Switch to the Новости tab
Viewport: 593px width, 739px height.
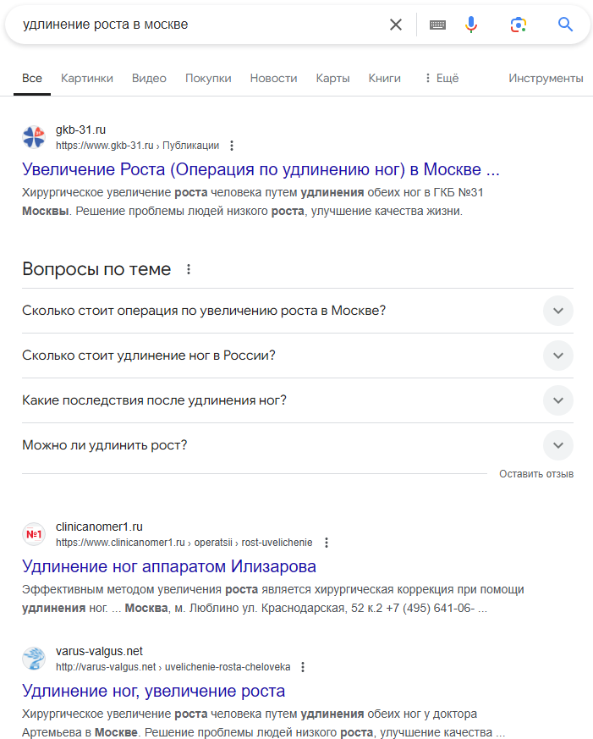pos(273,78)
